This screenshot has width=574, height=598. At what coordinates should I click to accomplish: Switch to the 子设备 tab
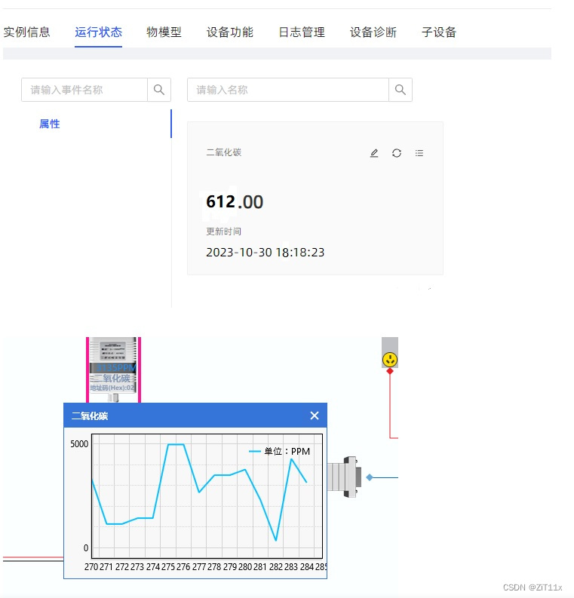coord(439,32)
